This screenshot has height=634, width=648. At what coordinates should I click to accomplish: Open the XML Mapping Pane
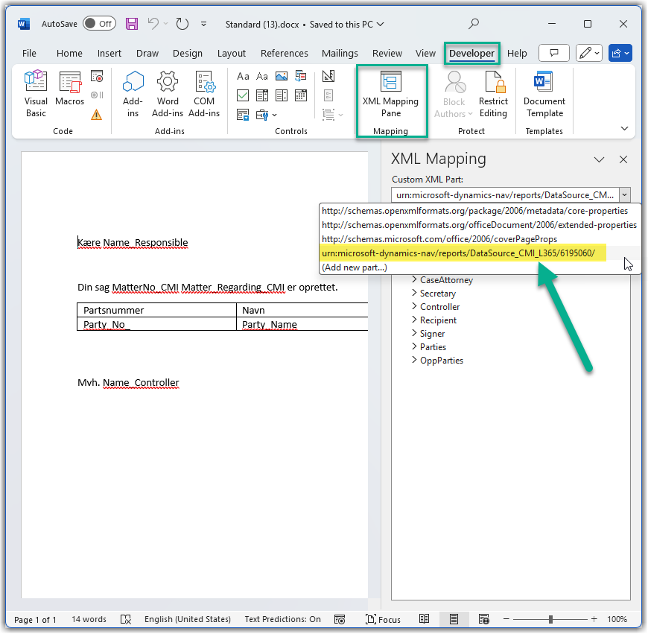[x=391, y=94]
